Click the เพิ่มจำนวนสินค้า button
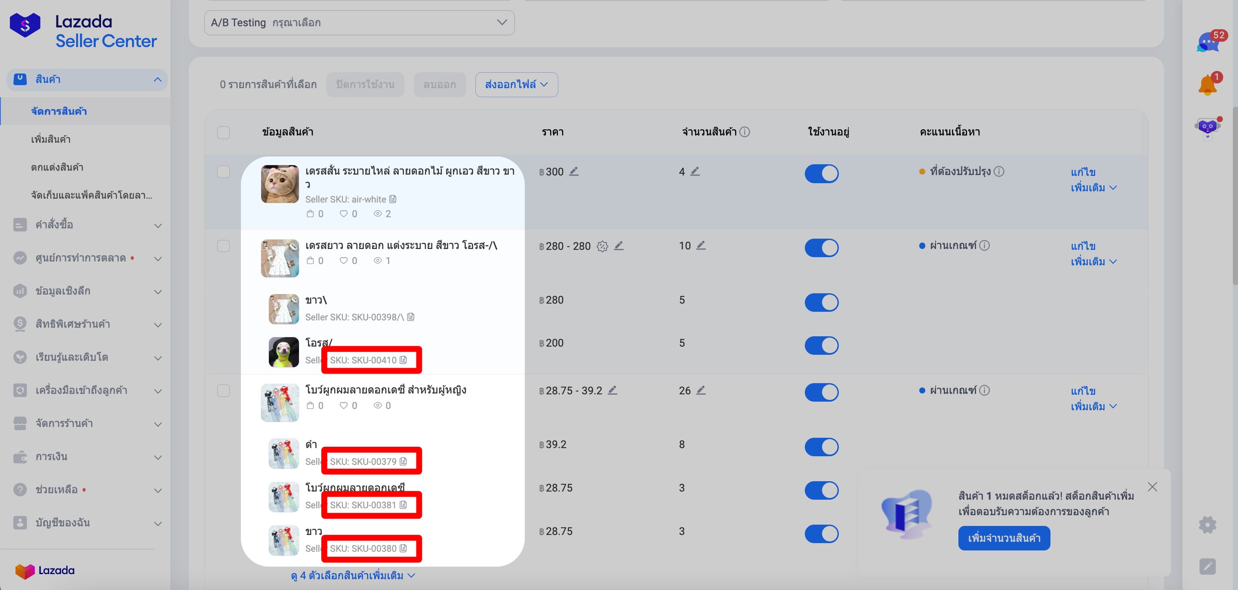Image resolution: width=1238 pixels, height=590 pixels. click(x=1004, y=538)
